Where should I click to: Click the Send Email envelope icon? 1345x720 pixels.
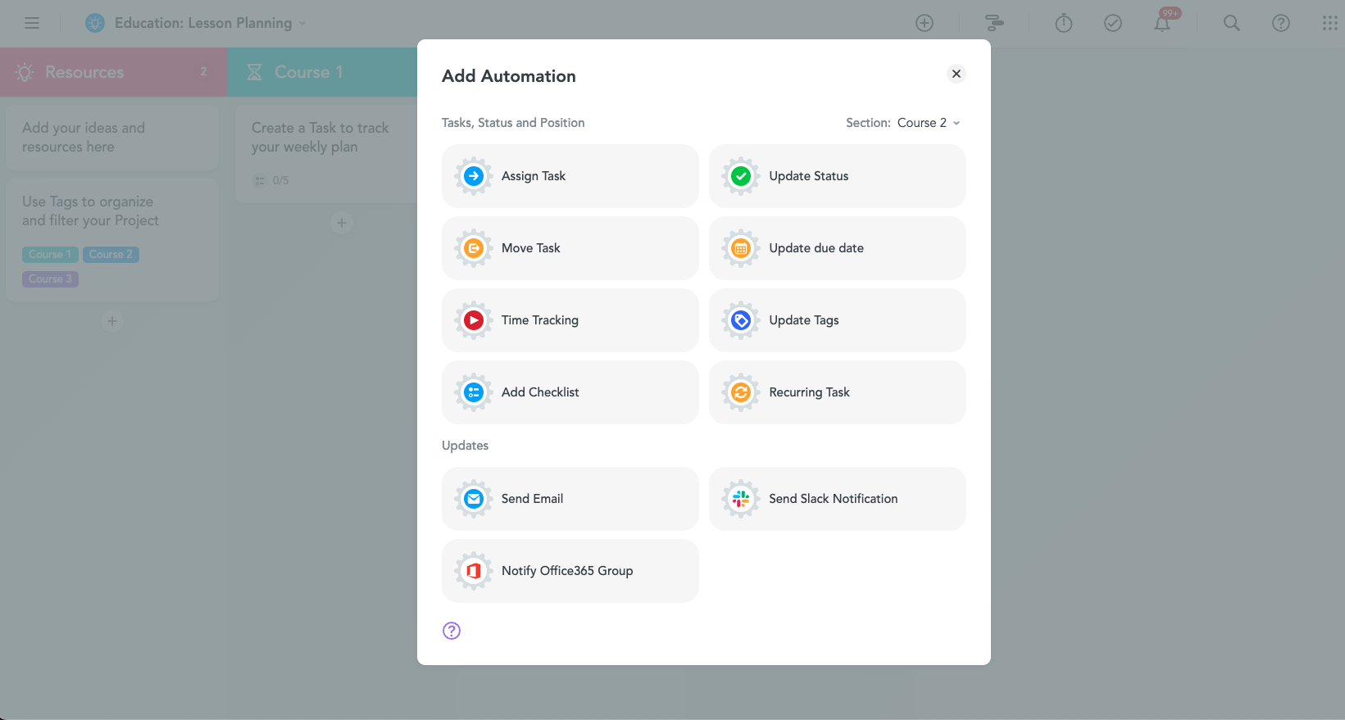click(x=474, y=499)
